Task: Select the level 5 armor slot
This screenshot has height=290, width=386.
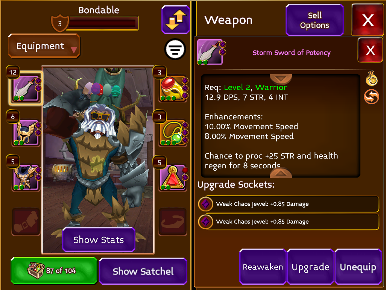Action: [26, 178]
